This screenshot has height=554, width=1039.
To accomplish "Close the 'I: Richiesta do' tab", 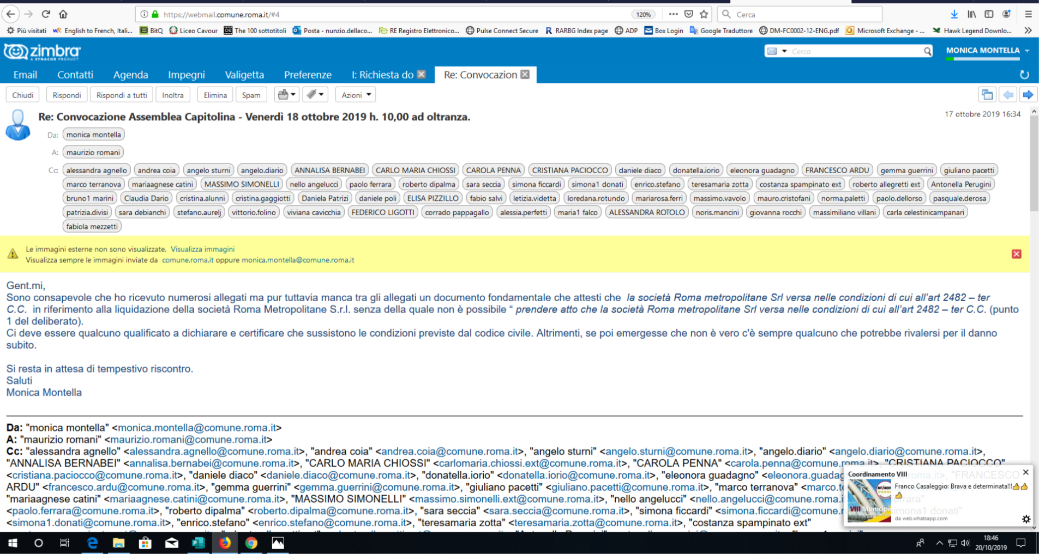I will (422, 75).
